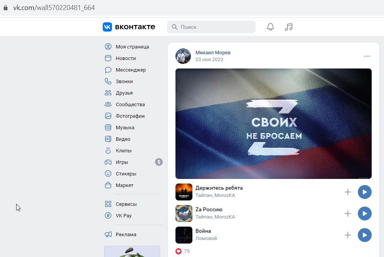This screenshot has height=257, width=384.
Task: Open Маркет sidebar label
Action: (x=124, y=185)
